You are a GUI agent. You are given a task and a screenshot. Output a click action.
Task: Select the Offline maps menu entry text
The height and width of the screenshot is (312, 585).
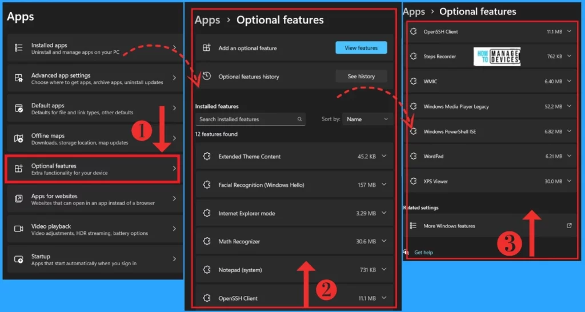pyautogui.click(x=48, y=135)
